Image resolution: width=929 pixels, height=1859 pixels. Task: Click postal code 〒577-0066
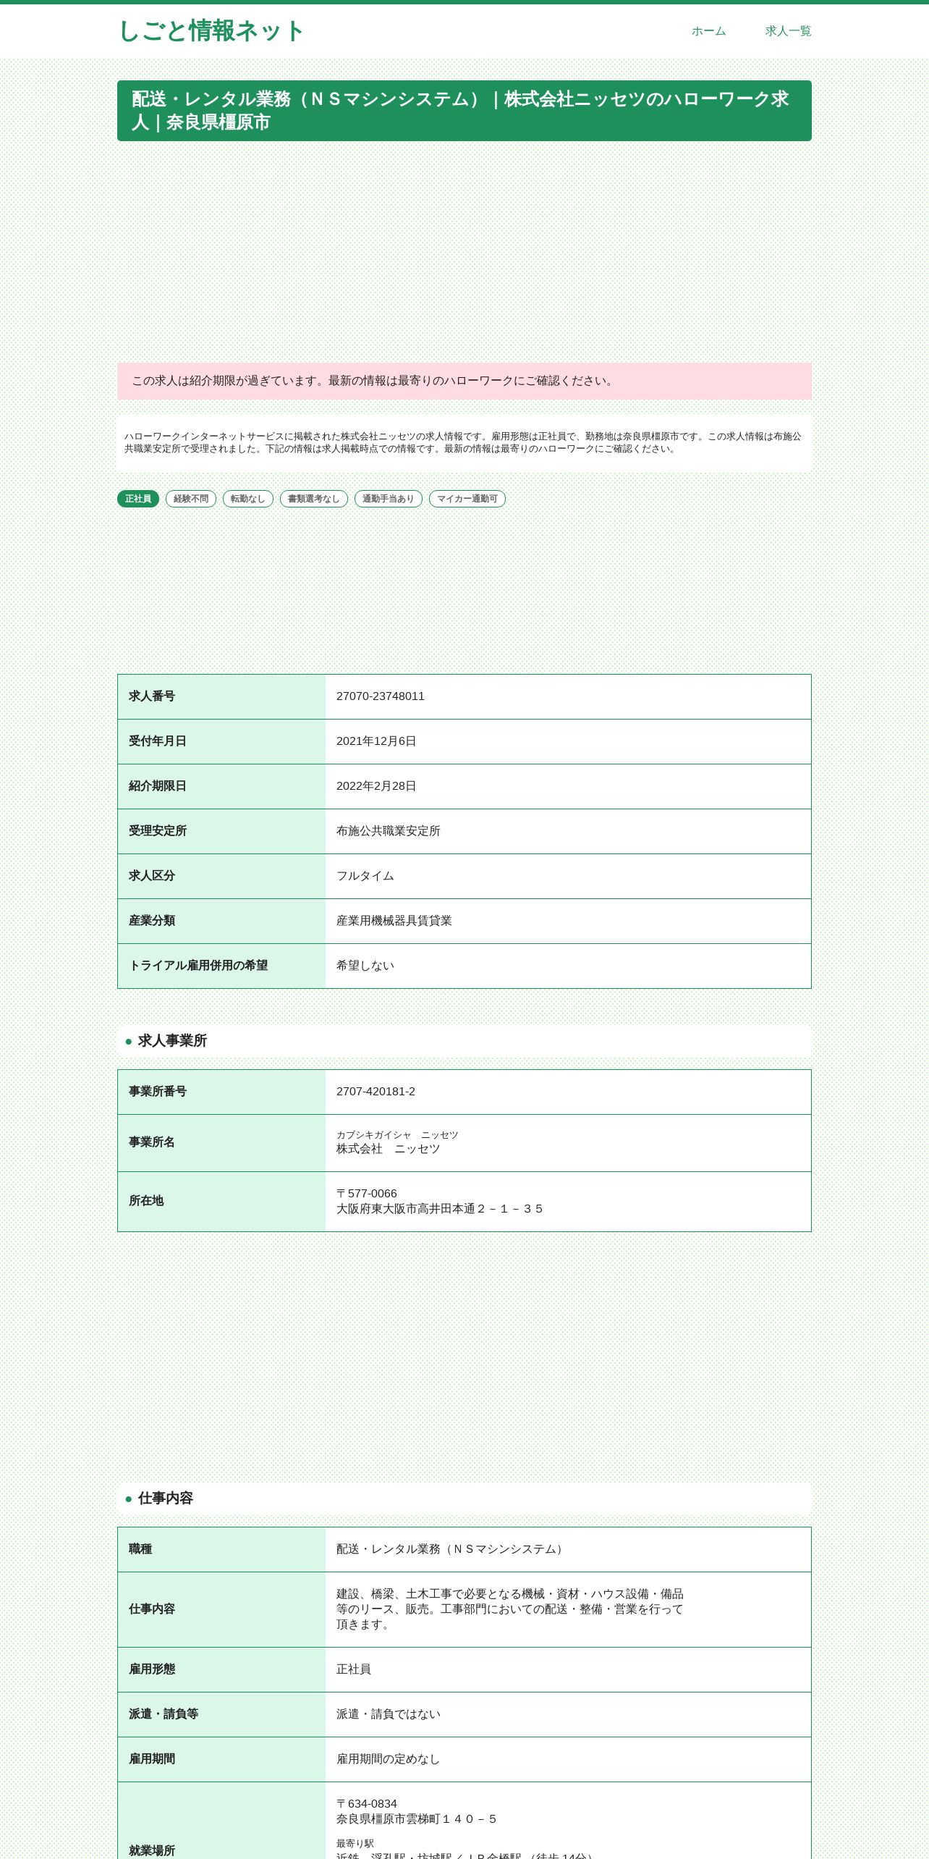pyautogui.click(x=367, y=1194)
